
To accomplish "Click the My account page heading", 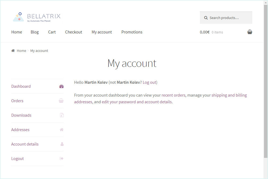I will [x=132, y=63].
